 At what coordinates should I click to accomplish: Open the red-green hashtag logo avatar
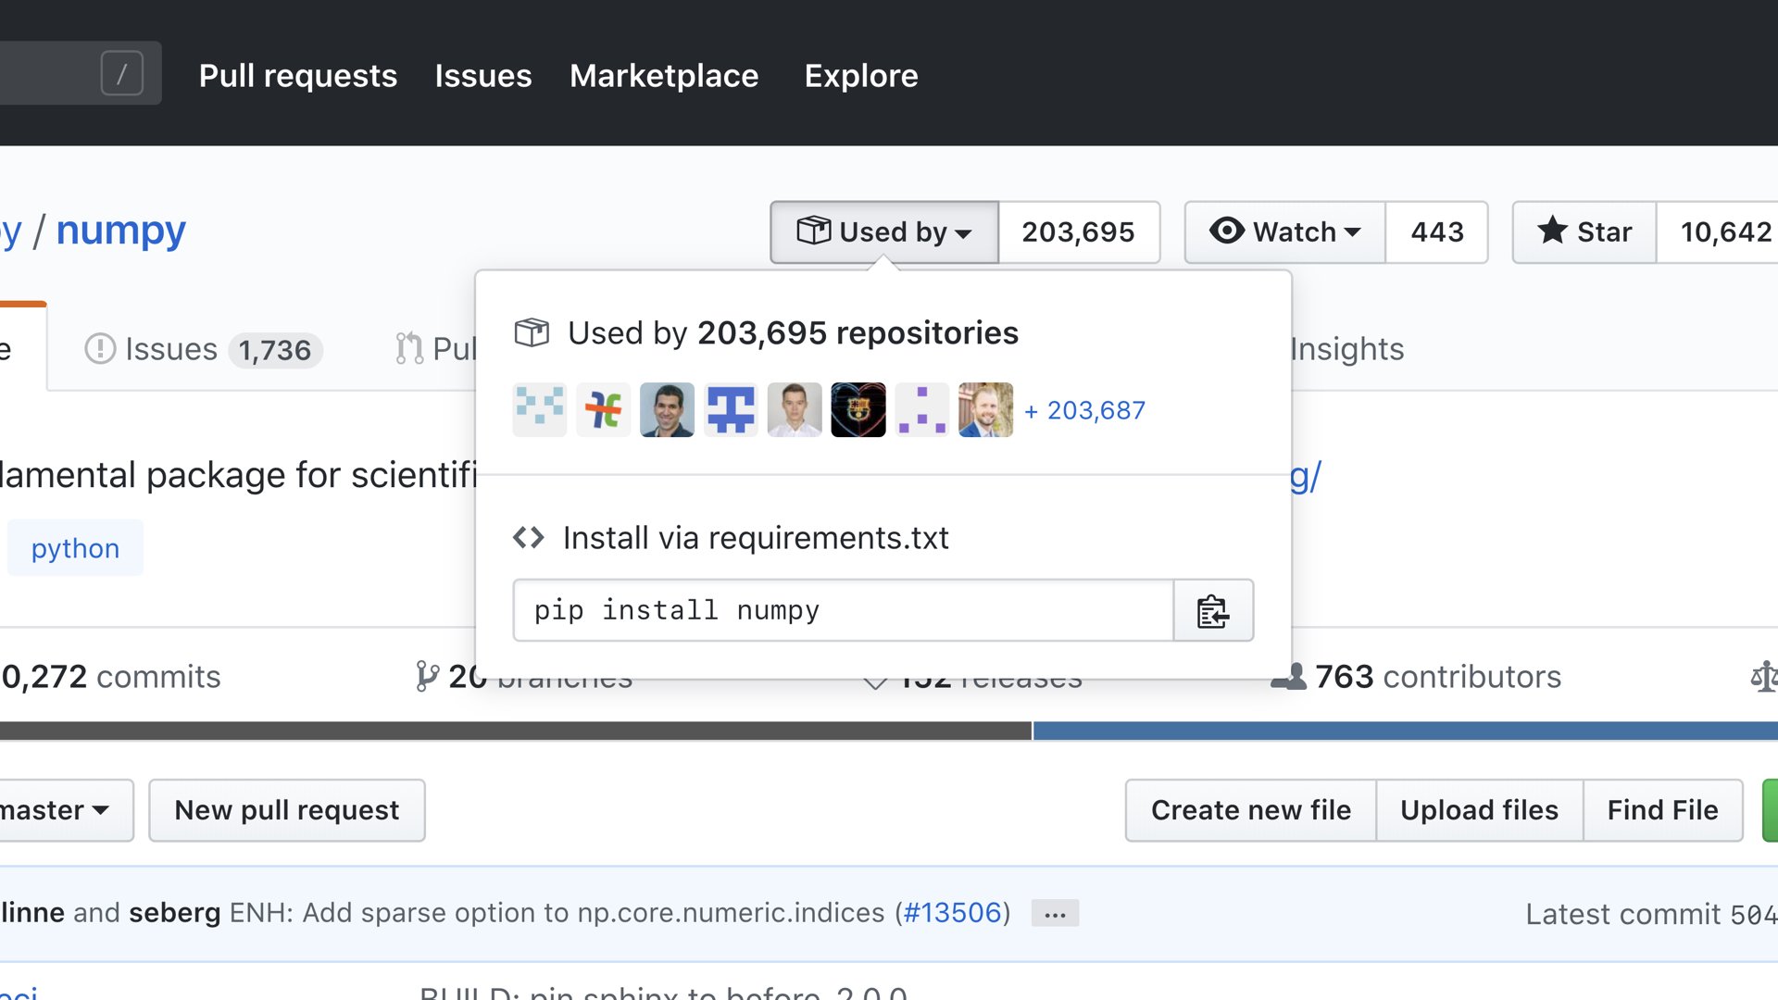[x=604, y=409]
